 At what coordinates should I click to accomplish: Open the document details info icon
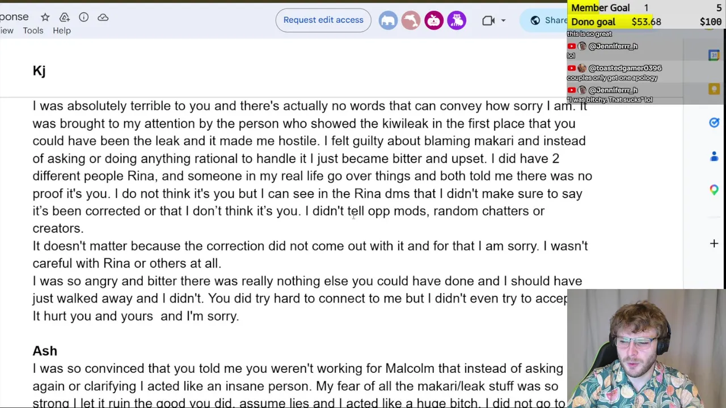tap(83, 18)
